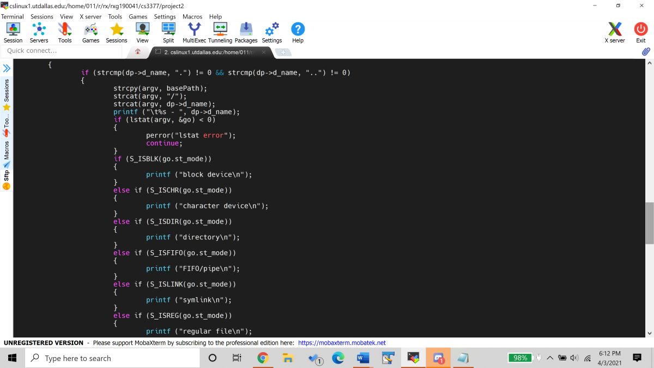Open Discord from taskbar
654x368 pixels.
[x=438, y=358]
